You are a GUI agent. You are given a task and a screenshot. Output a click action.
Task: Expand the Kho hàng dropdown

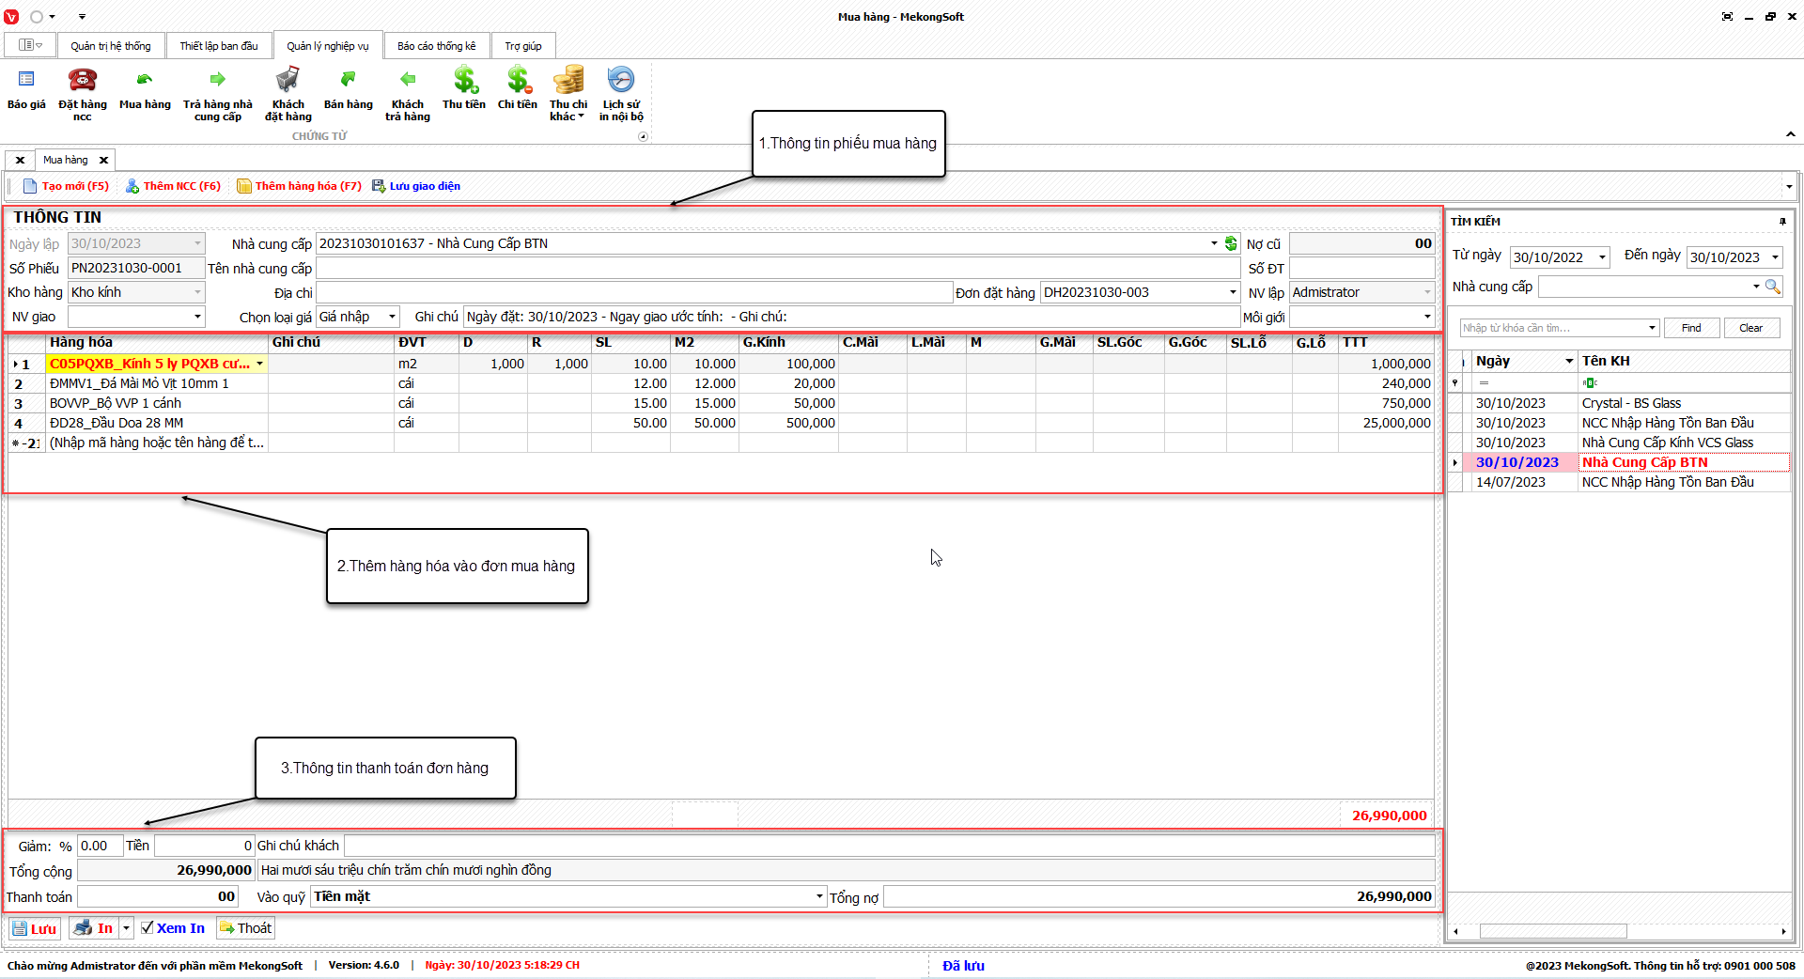(x=197, y=293)
